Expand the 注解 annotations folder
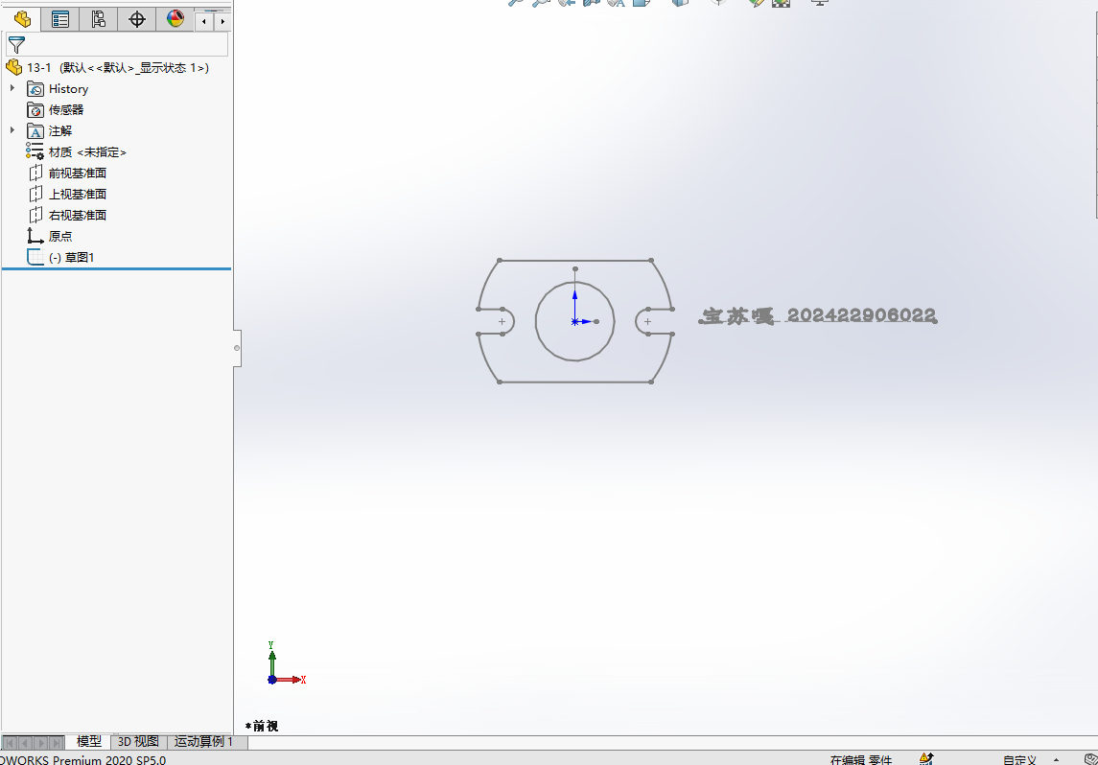The height and width of the screenshot is (765, 1098). (12, 130)
